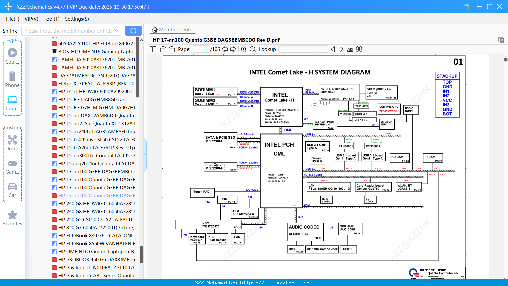Screen dimensions: 508x286
Task: Open HP EliteBook 8560W VANHALEN file
Action: [x=94, y=243]
